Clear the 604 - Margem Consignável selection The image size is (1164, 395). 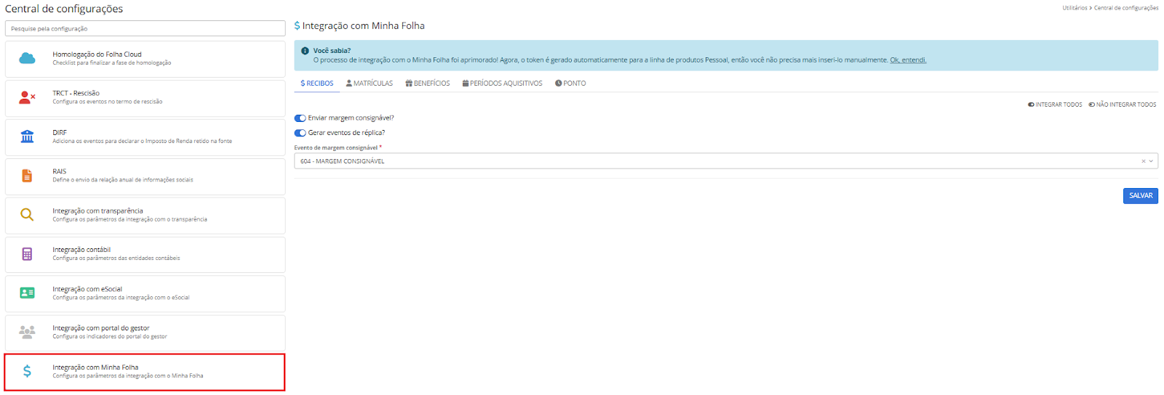(x=1143, y=161)
